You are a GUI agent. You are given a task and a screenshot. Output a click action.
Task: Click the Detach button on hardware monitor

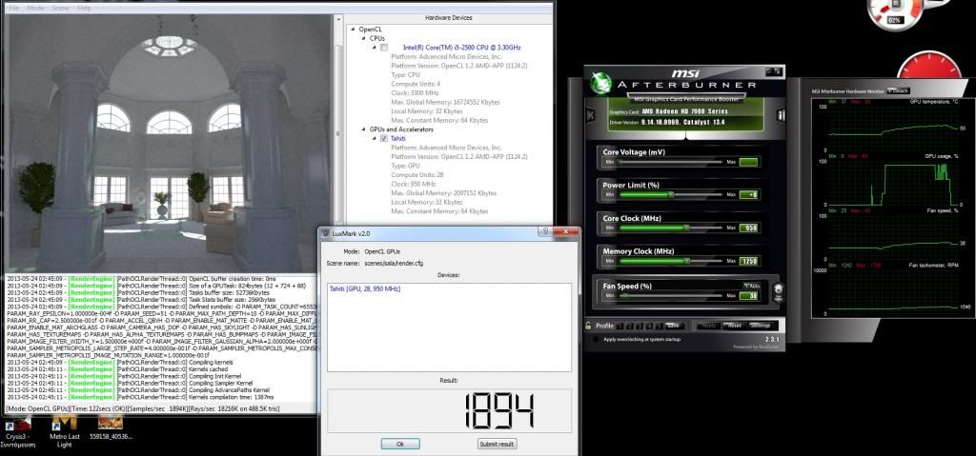coord(898,90)
